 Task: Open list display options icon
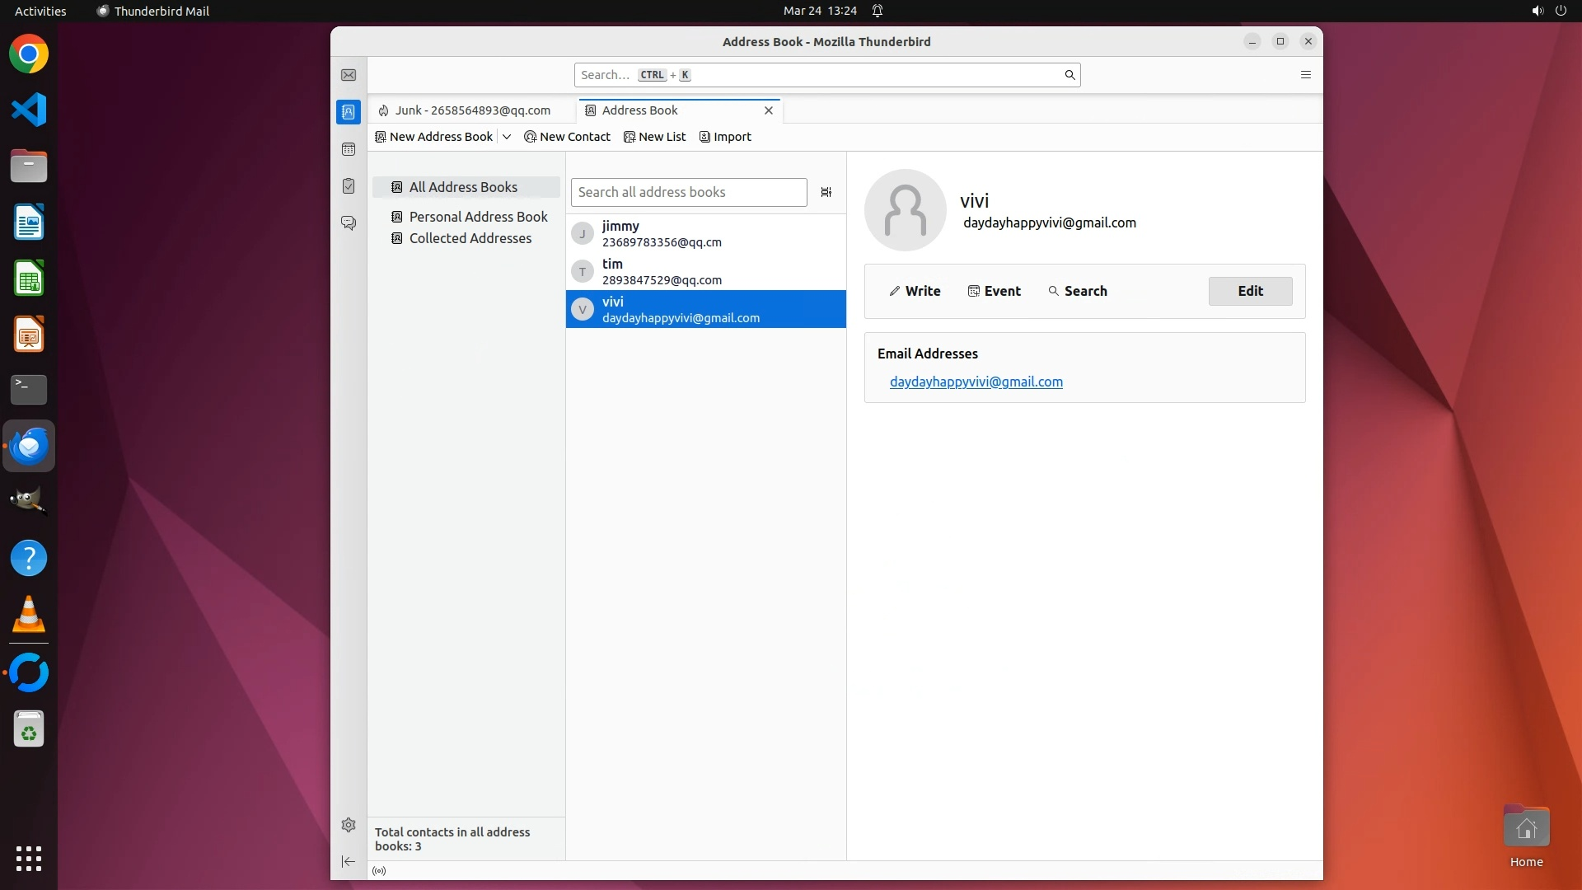tap(826, 192)
